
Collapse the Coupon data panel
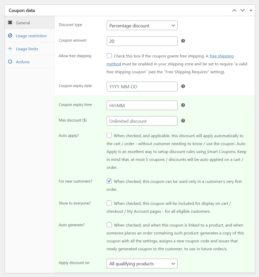click(251, 10)
